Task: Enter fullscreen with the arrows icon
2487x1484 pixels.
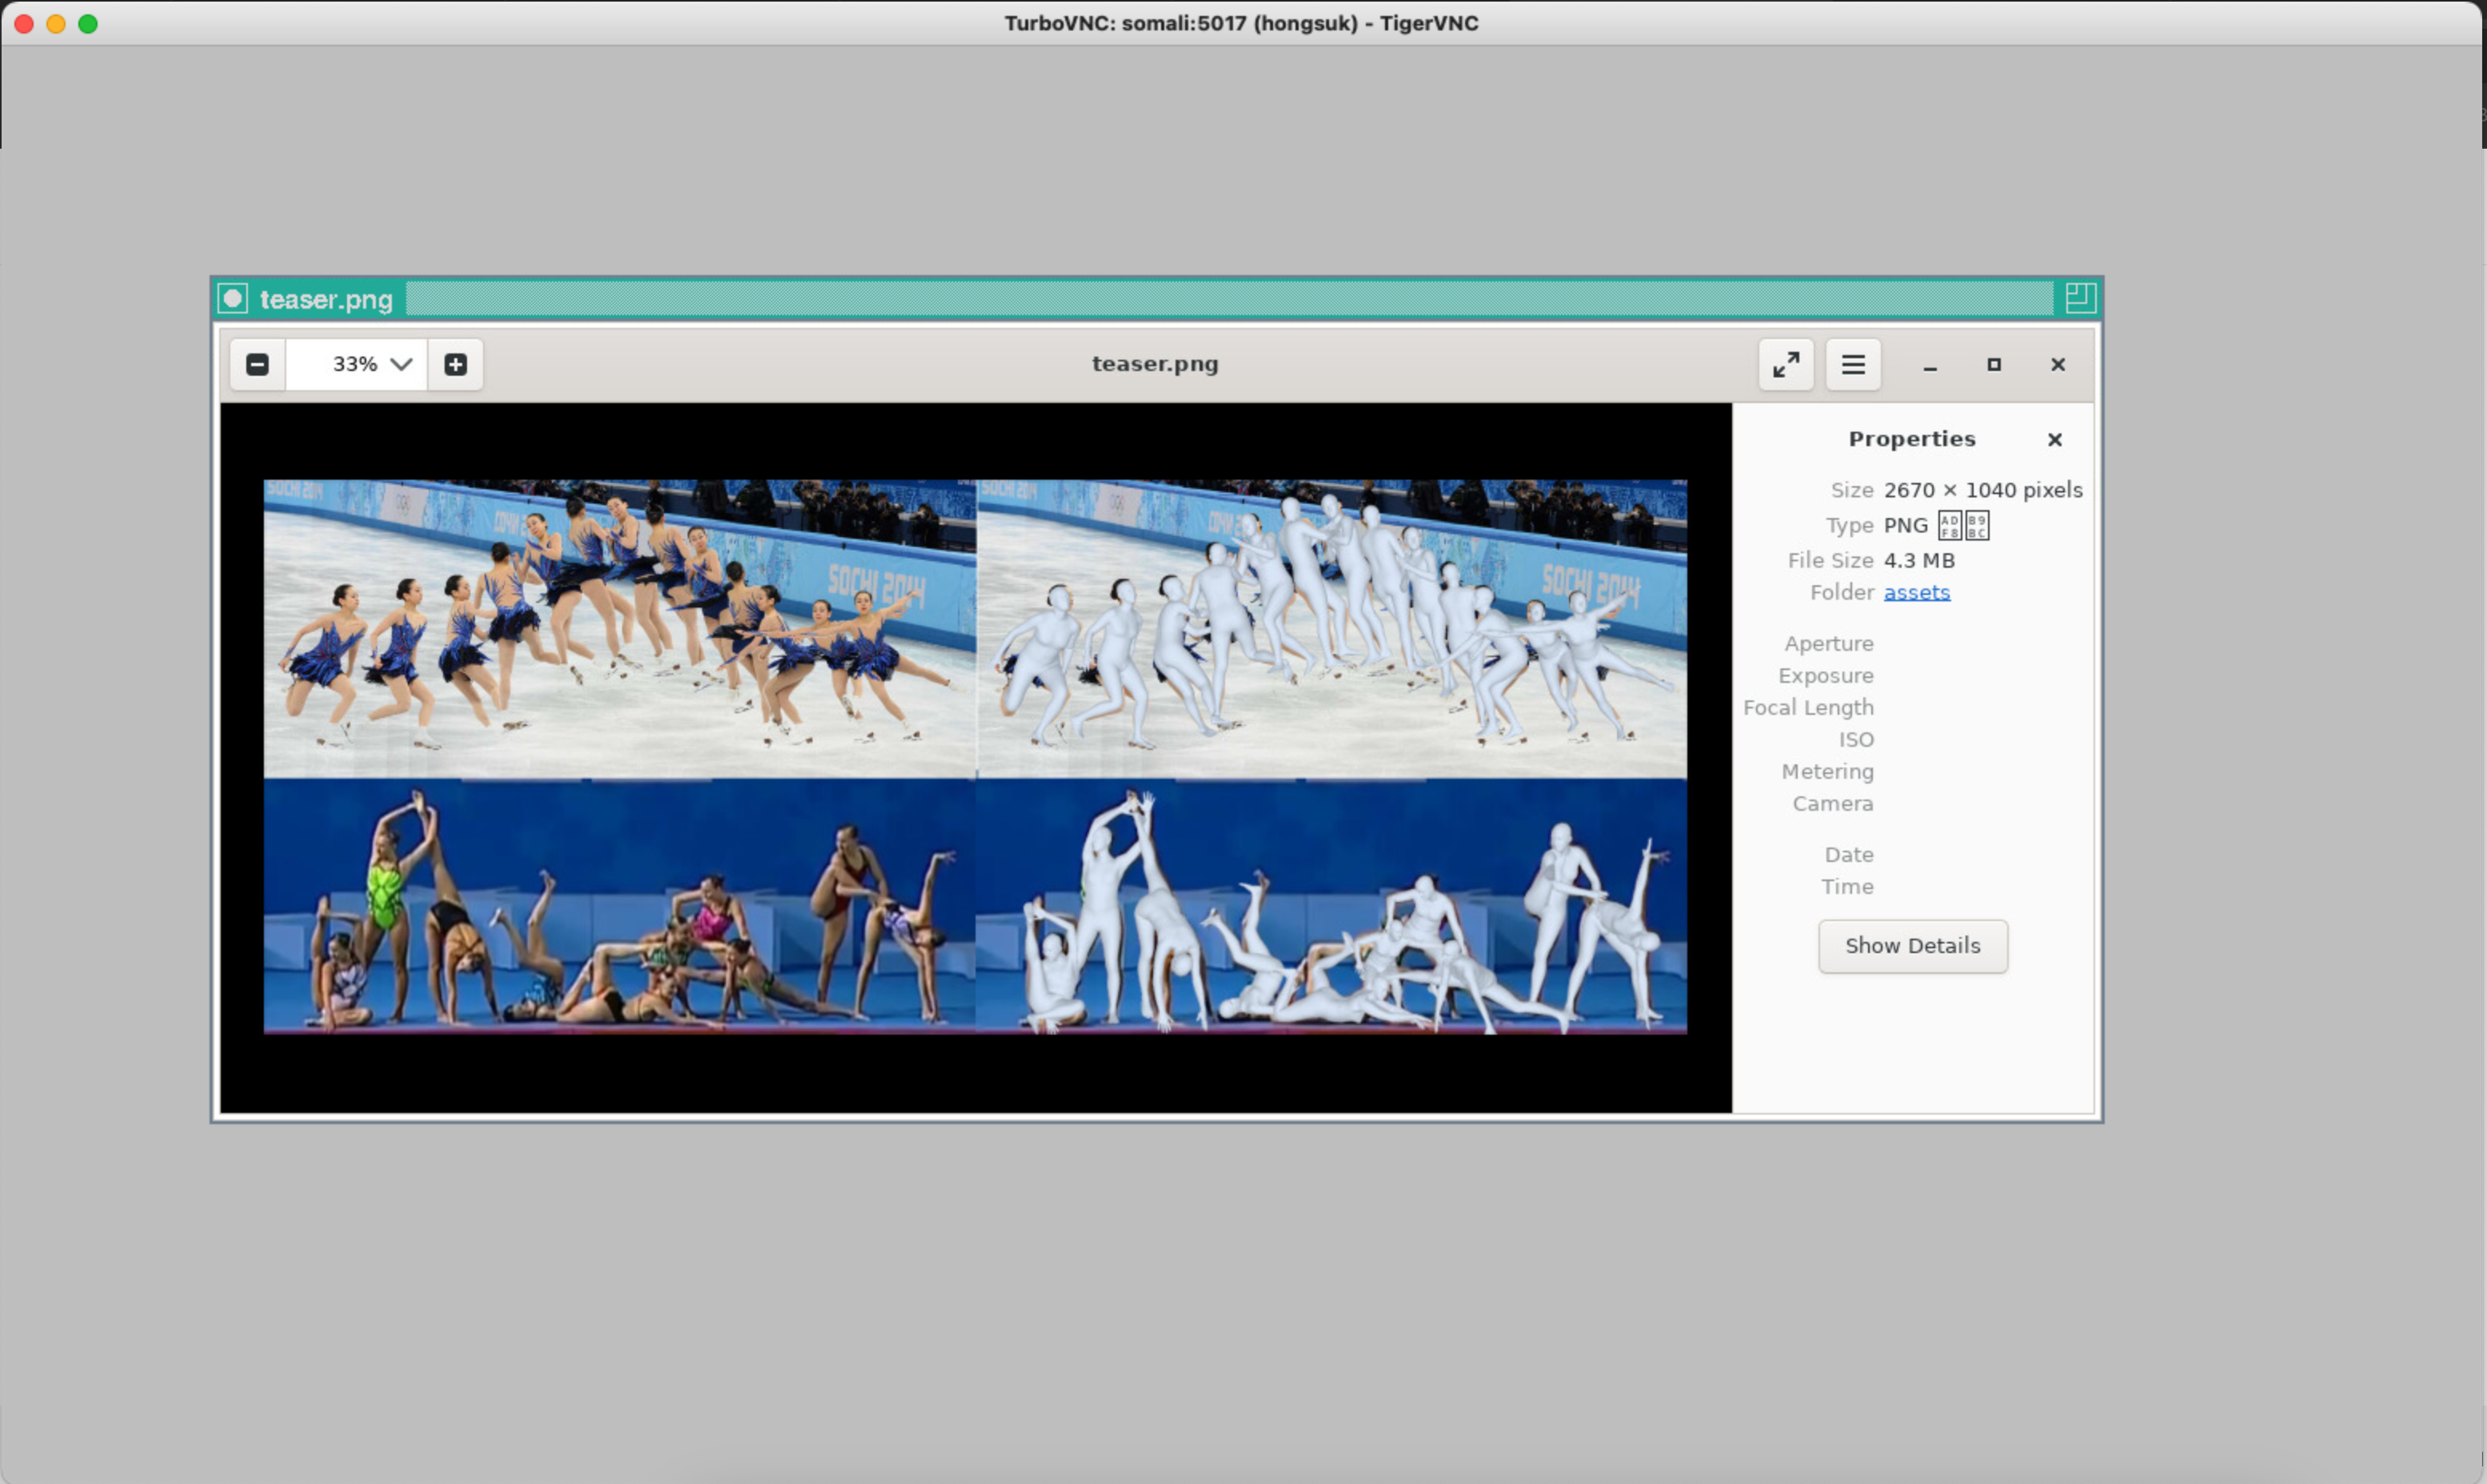Action: (1785, 364)
